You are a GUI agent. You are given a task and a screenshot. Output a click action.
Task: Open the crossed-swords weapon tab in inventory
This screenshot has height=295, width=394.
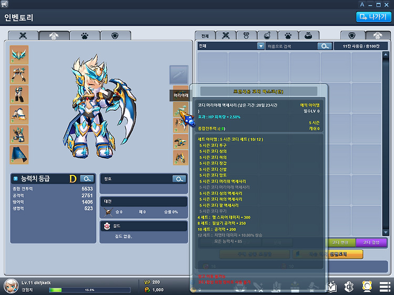click(226, 36)
